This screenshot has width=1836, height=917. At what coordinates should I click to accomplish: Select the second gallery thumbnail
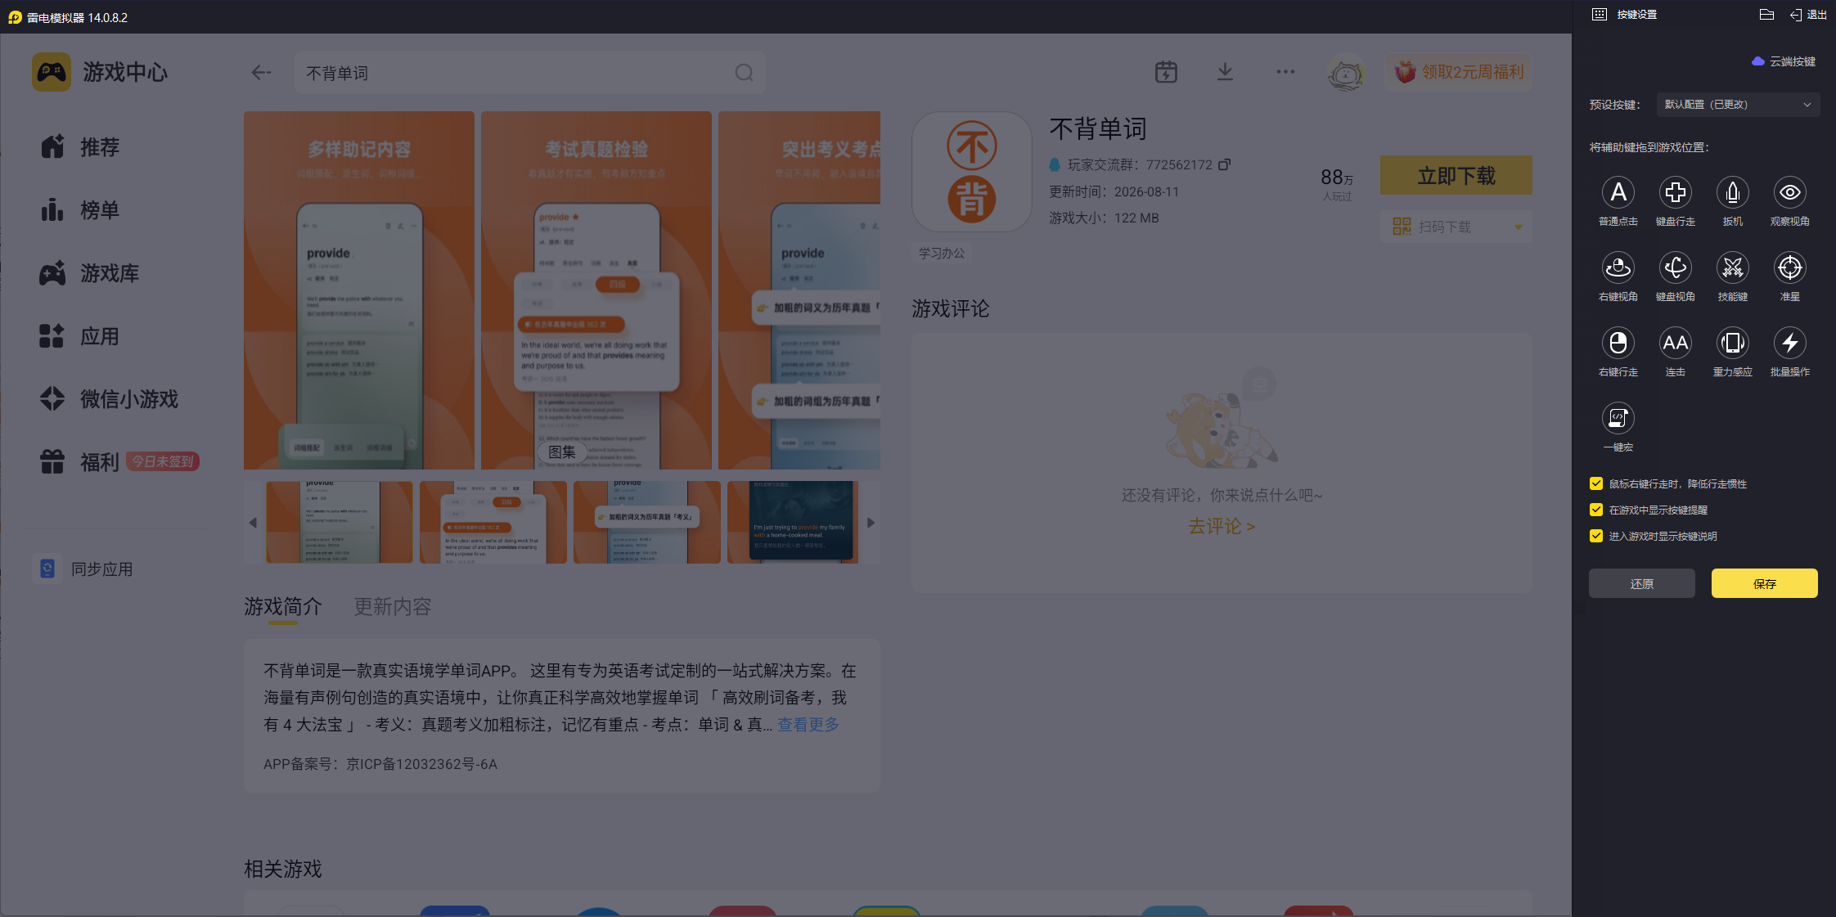point(493,522)
